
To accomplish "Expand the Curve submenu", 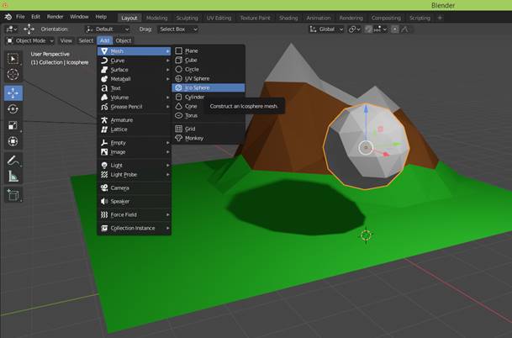I will click(135, 61).
